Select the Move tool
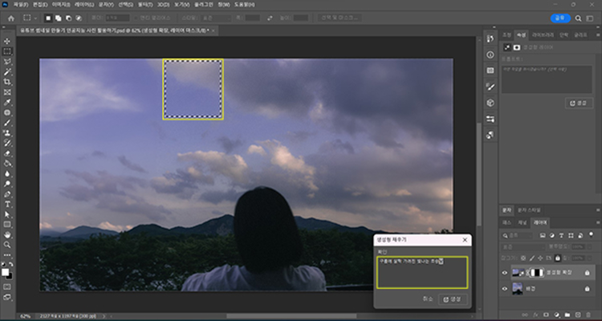Image resolution: width=602 pixels, height=321 pixels. (7, 41)
